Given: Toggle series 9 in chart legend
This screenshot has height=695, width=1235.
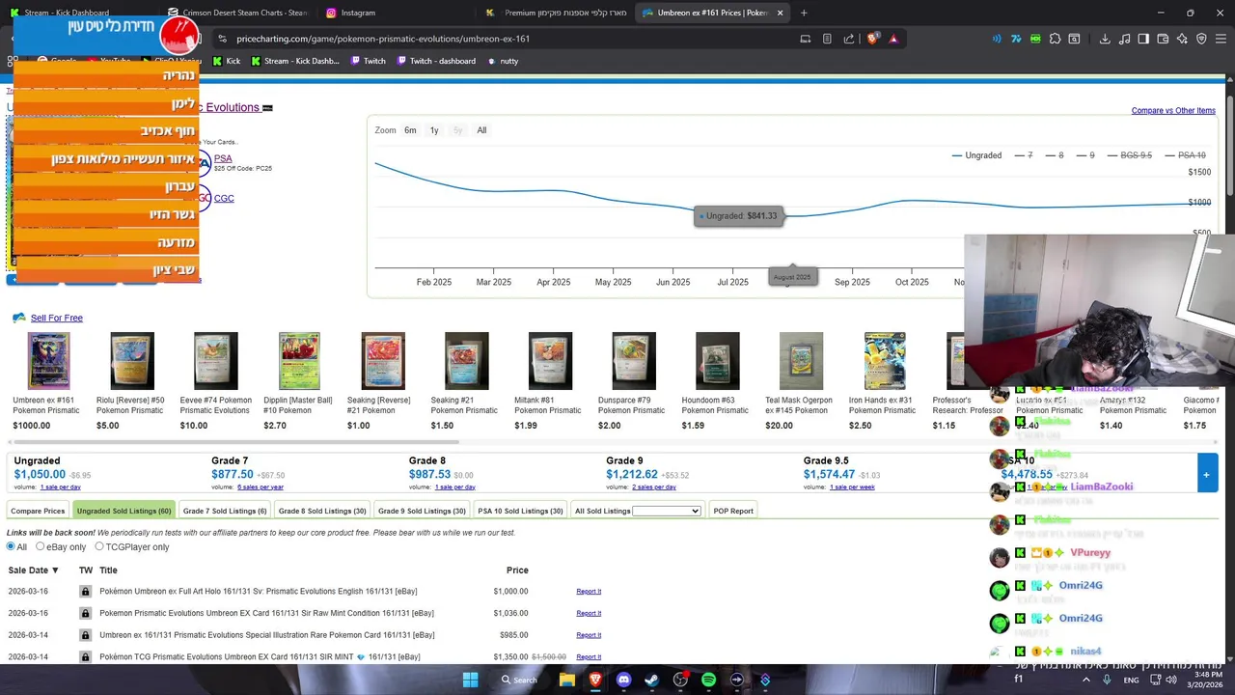Looking at the screenshot, I should 1085,154.
